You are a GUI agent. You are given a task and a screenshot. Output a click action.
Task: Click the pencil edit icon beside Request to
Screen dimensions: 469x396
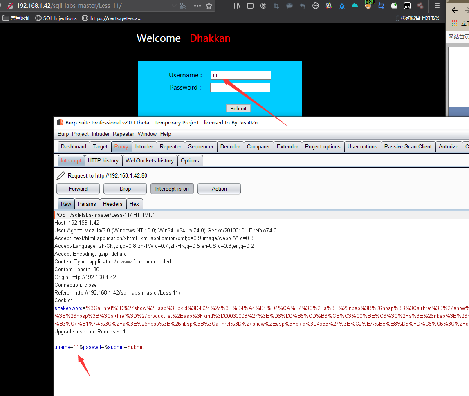pos(61,175)
